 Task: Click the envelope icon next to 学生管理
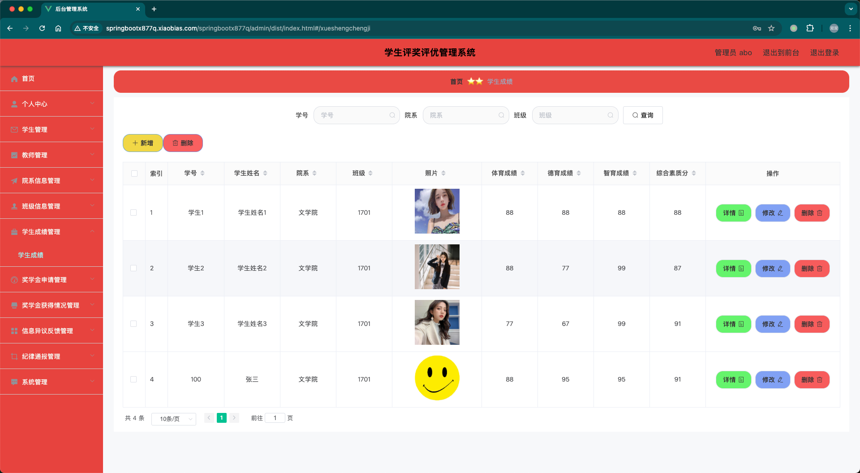tap(14, 130)
